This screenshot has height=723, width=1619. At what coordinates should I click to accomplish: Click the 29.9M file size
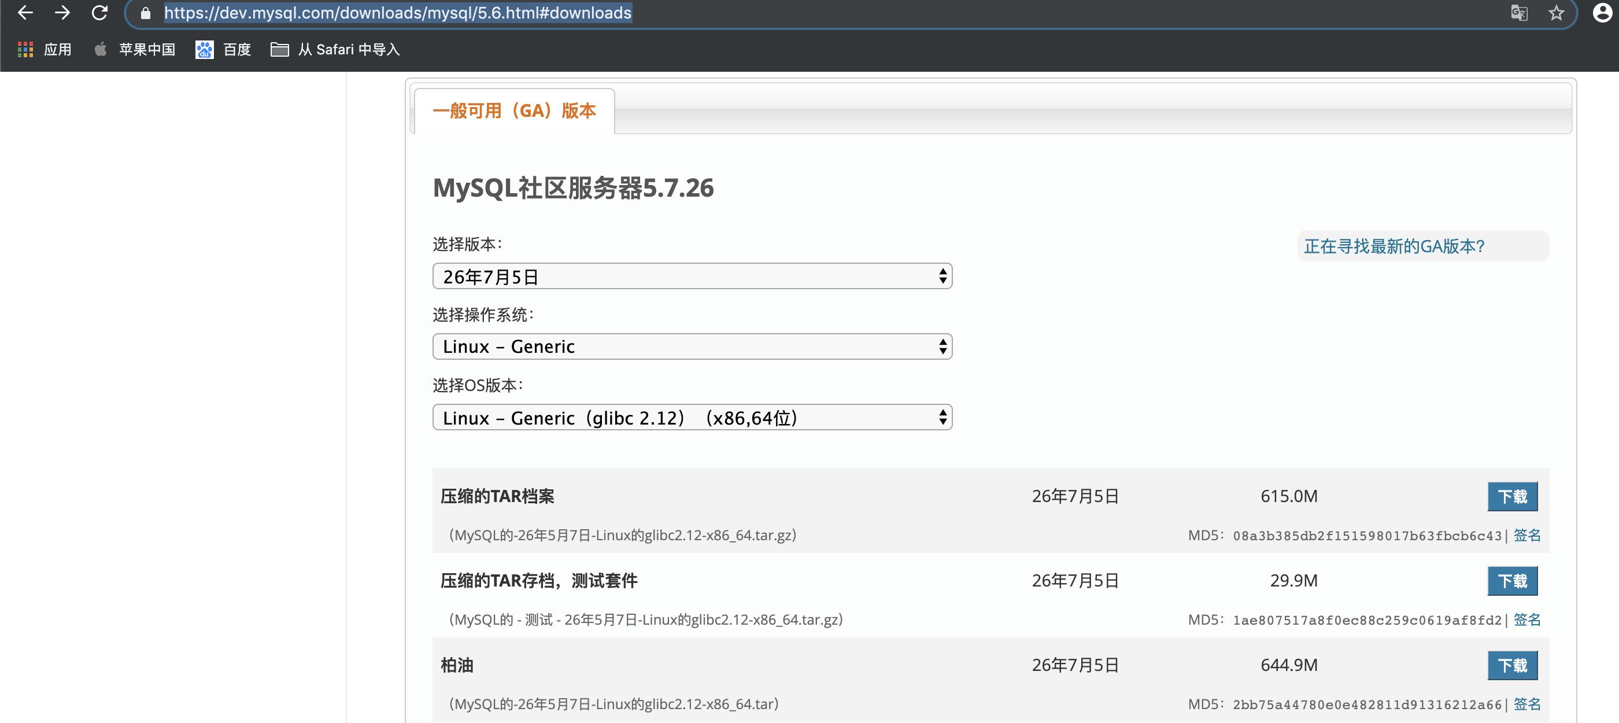(x=1293, y=580)
